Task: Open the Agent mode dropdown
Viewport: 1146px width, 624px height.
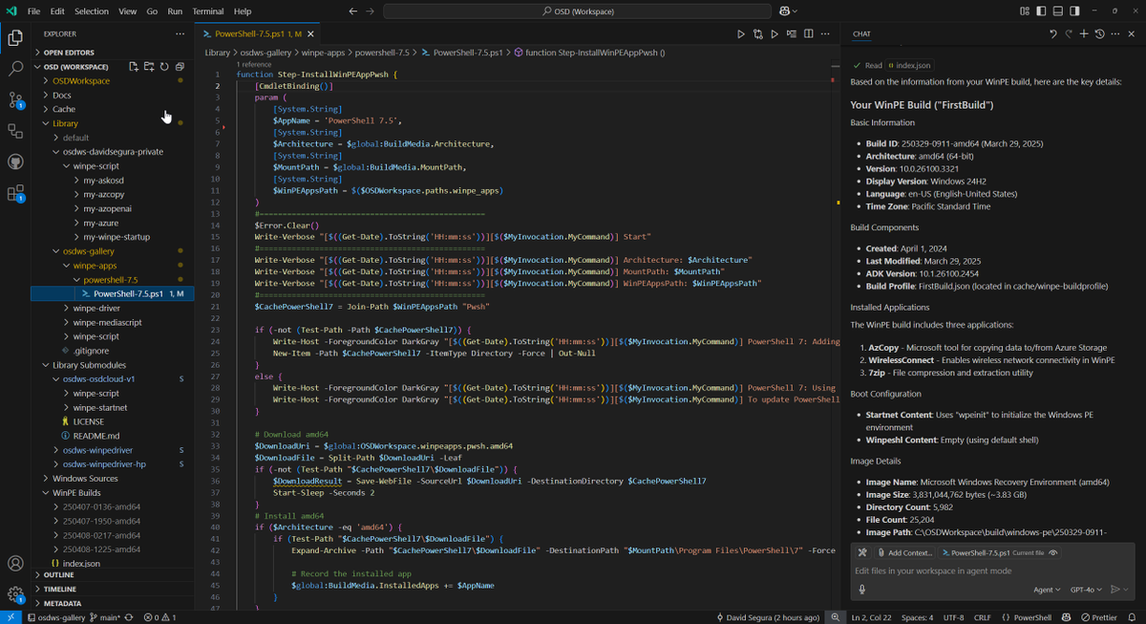Action: 1047,590
